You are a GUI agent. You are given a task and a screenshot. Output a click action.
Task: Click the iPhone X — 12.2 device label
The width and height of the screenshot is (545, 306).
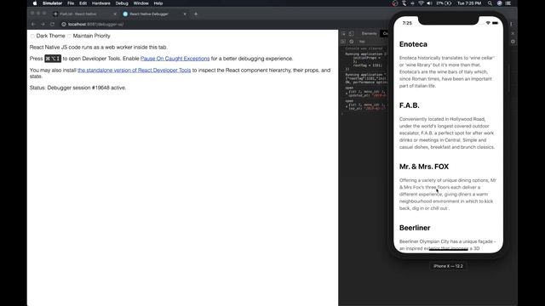click(448, 266)
